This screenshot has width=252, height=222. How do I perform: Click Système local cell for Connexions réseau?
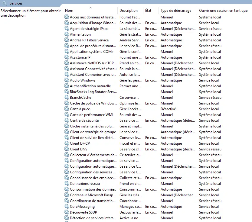(210, 184)
